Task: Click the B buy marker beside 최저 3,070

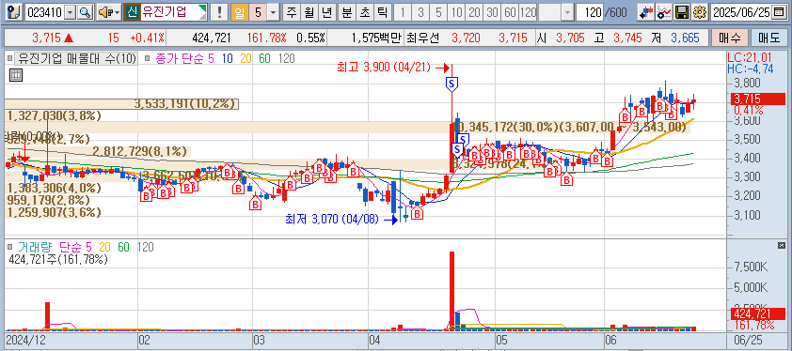Action: click(418, 213)
